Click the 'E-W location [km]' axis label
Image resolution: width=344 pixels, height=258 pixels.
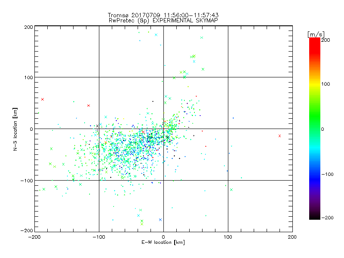163,243
